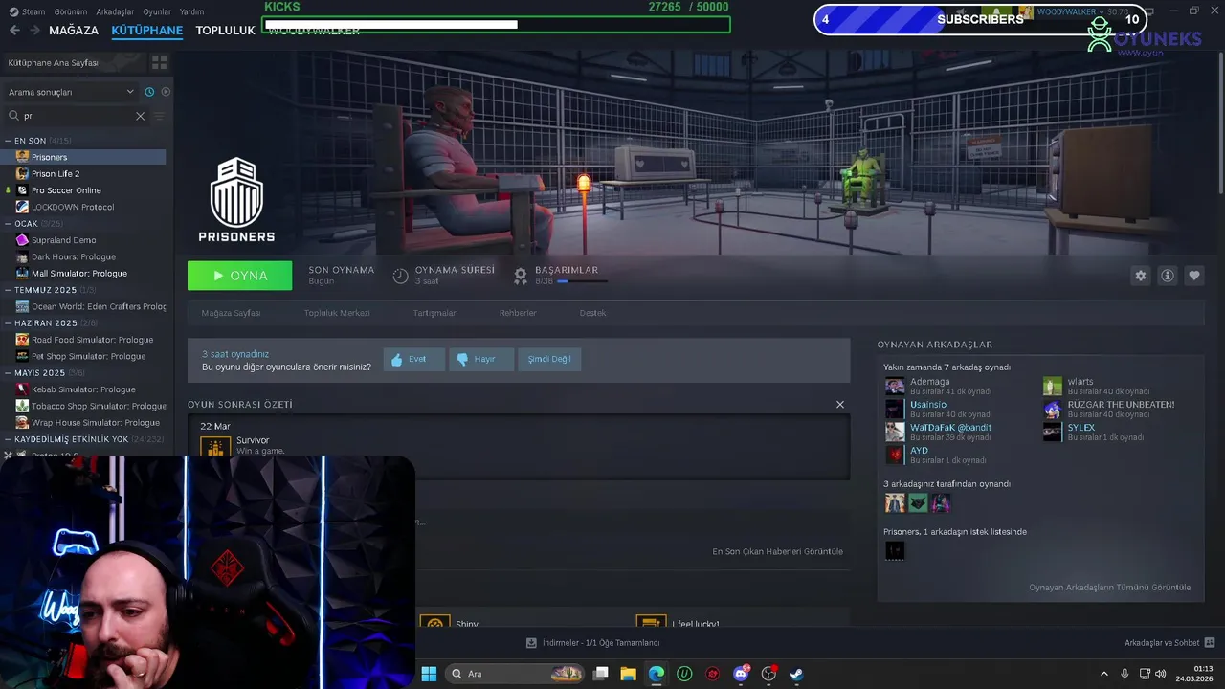Open game settings gear icon
Screen dimensions: 1225x689
point(1140,276)
